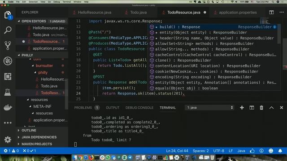Open the Manage gear settings icon
The width and height of the screenshot is (287, 161).
coord(8,140)
